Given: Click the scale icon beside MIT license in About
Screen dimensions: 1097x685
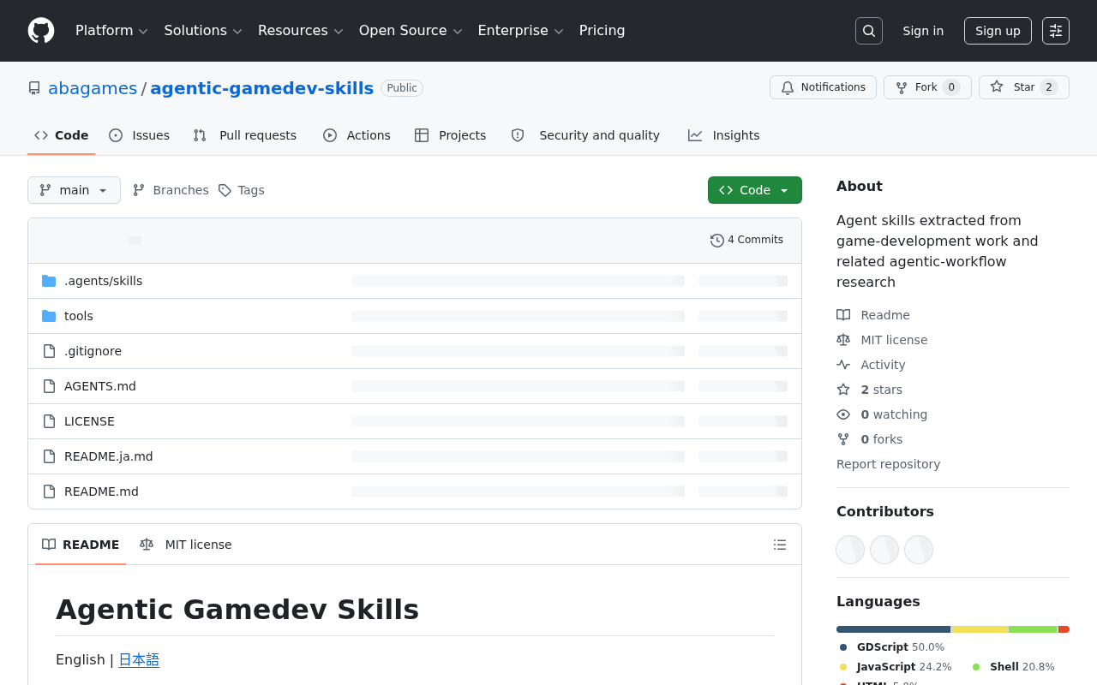Looking at the screenshot, I should pos(843,340).
